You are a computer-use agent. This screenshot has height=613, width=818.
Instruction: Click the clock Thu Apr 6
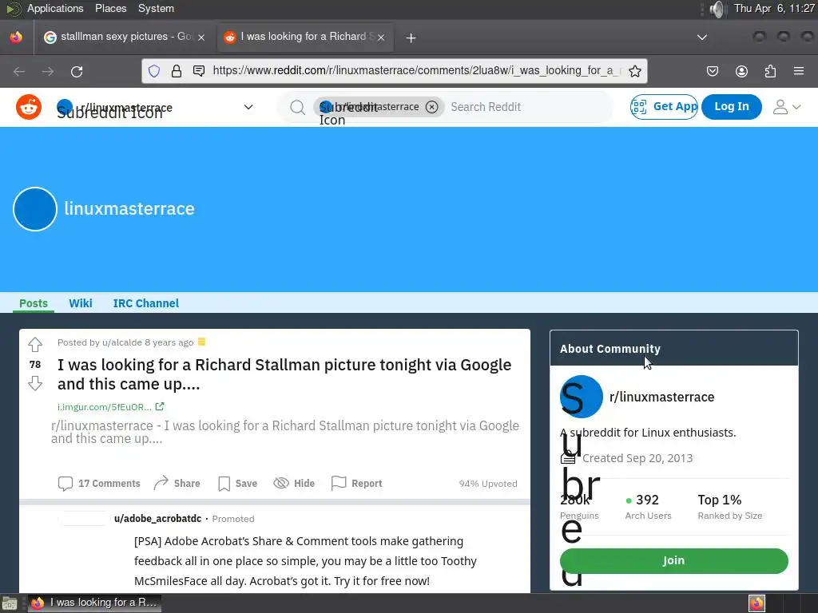(774, 8)
